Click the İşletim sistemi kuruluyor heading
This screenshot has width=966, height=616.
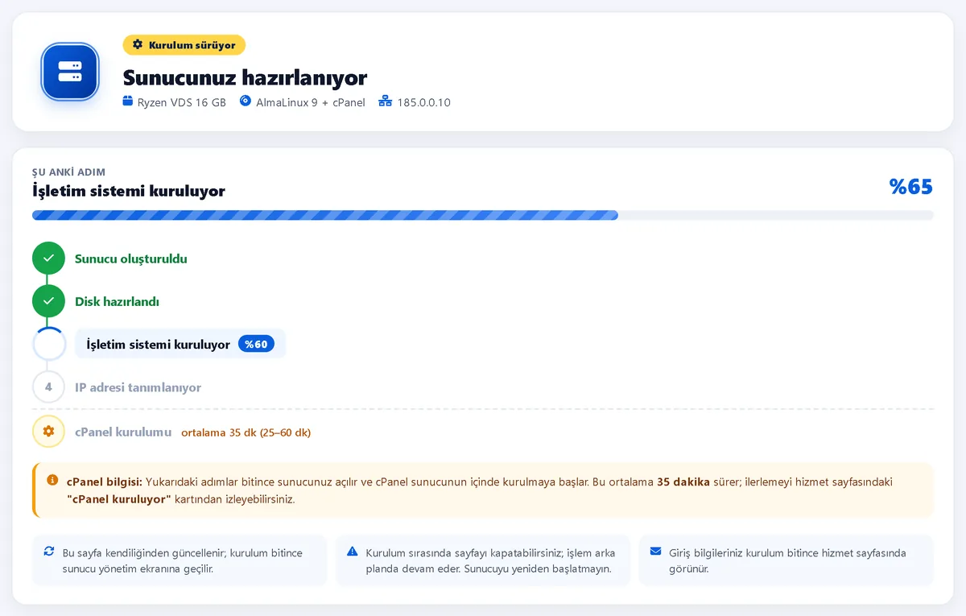click(x=129, y=191)
